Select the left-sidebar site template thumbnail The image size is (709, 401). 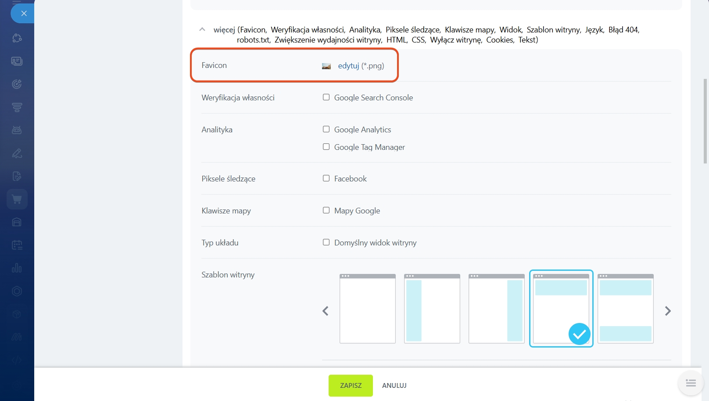point(432,309)
